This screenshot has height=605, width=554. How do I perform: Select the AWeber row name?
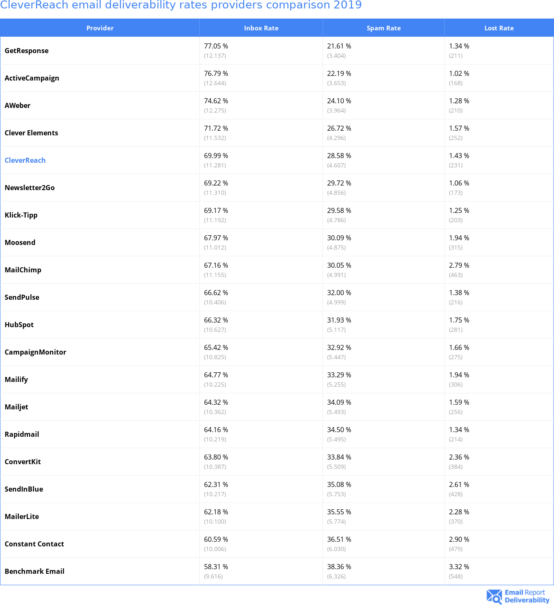pos(17,105)
